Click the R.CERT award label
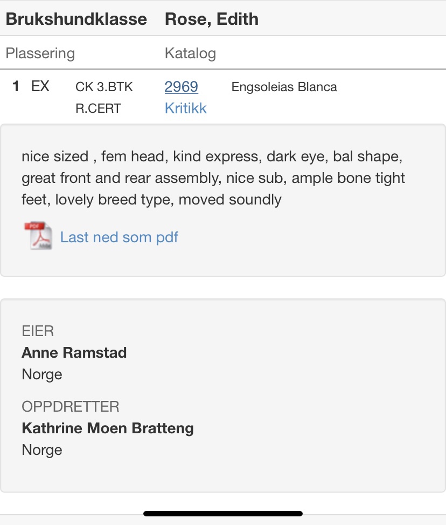This screenshot has height=525, width=446. [x=98, y=108]
